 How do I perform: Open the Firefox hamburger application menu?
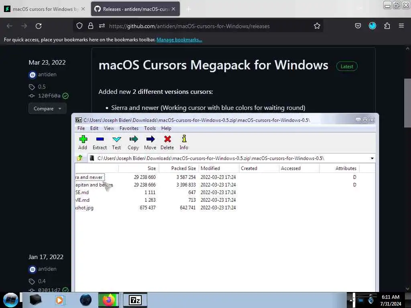point(401,26)
